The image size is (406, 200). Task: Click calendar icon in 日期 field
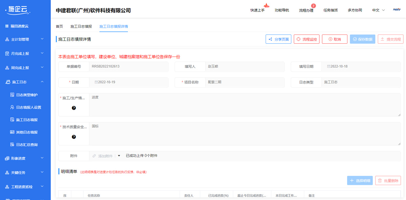click(96, 82)
